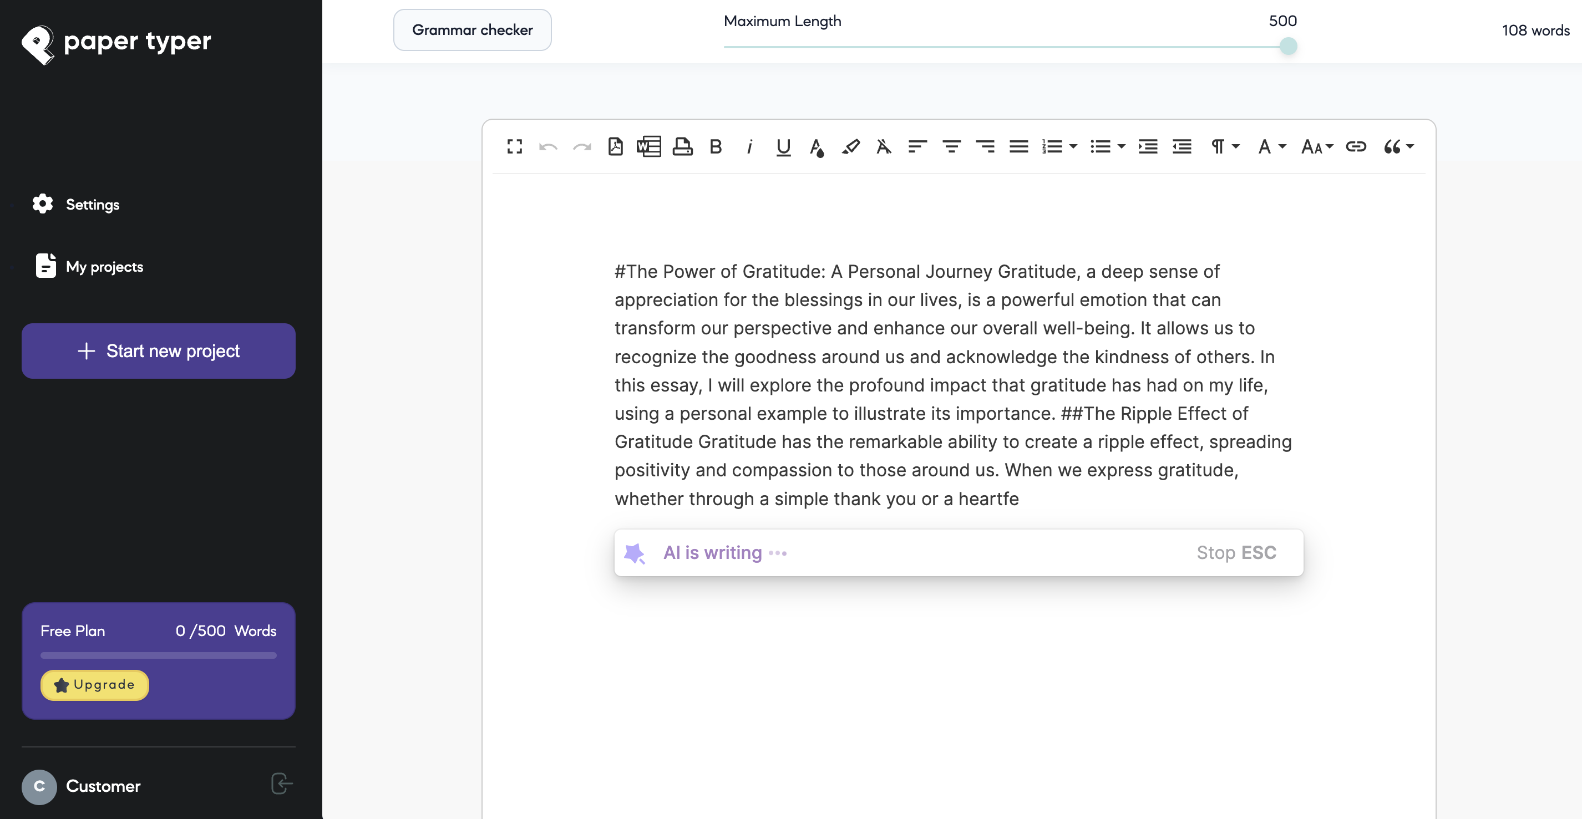1582x819 pixels.
Task: Click the bold formatting icon
Action: click(x=714, y=145)
